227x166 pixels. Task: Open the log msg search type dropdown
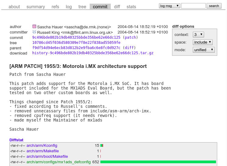170,6
